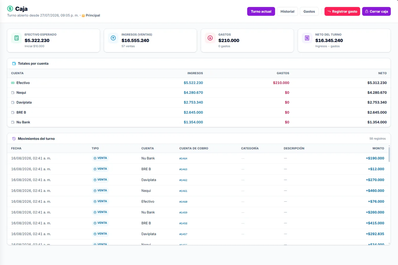Click the Efectivo gastos value $210.000

(x=281, y=83)
